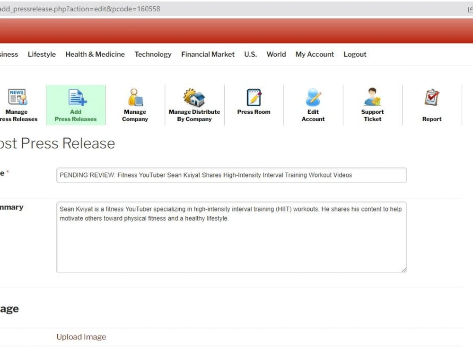Open the Manage Press Releases news icon

18,97
